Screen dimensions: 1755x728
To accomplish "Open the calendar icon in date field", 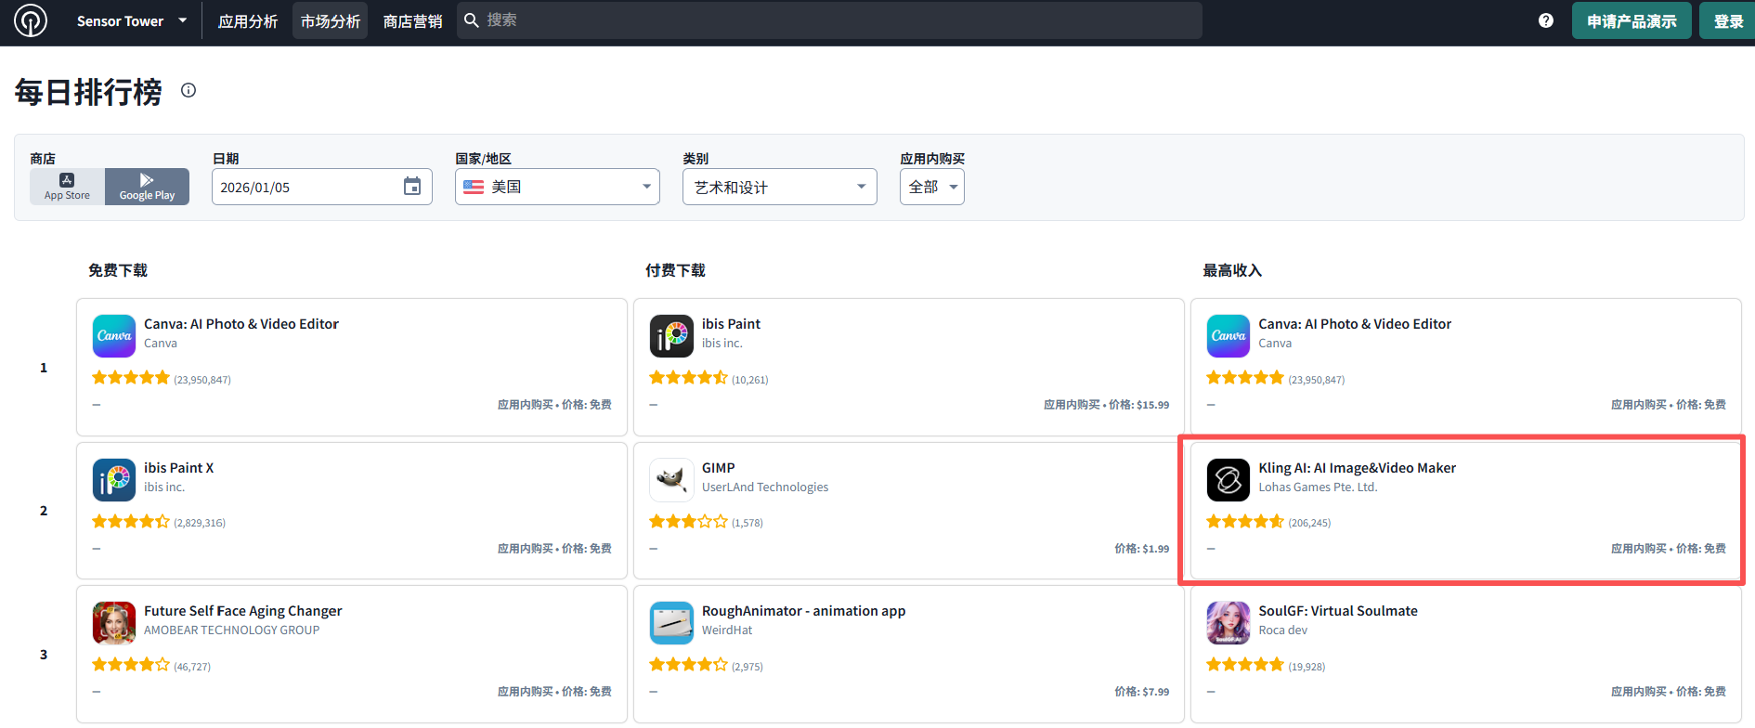I will [x=412, y=187].
